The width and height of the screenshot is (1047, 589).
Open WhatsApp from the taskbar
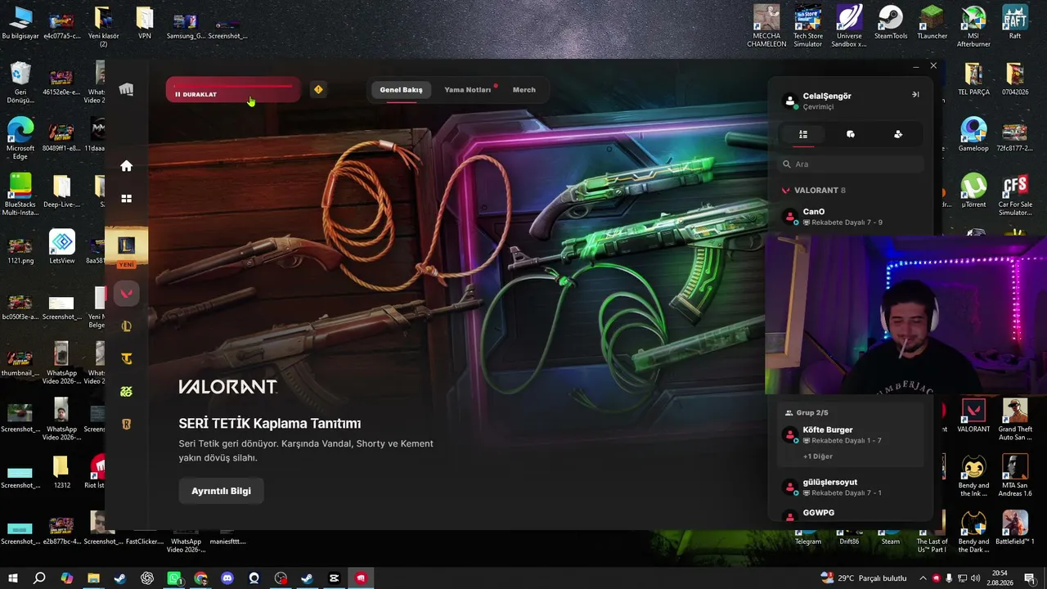pos(174,578)
